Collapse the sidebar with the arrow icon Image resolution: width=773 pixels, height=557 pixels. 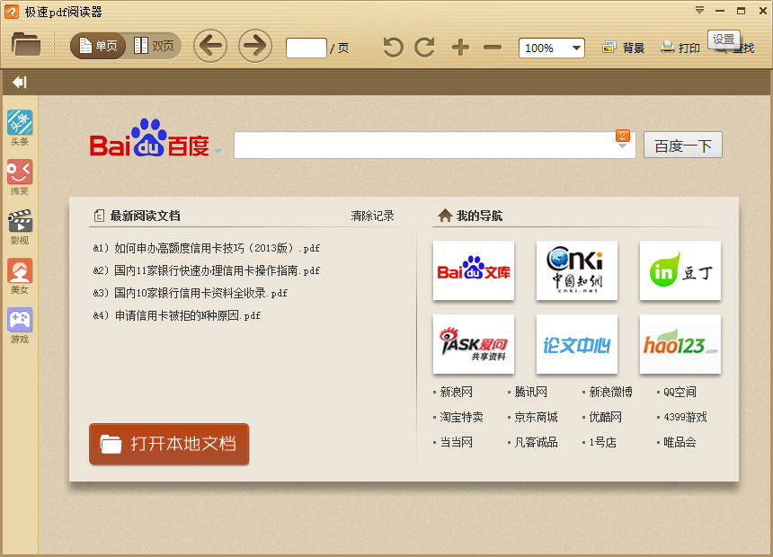coord(20,82)
